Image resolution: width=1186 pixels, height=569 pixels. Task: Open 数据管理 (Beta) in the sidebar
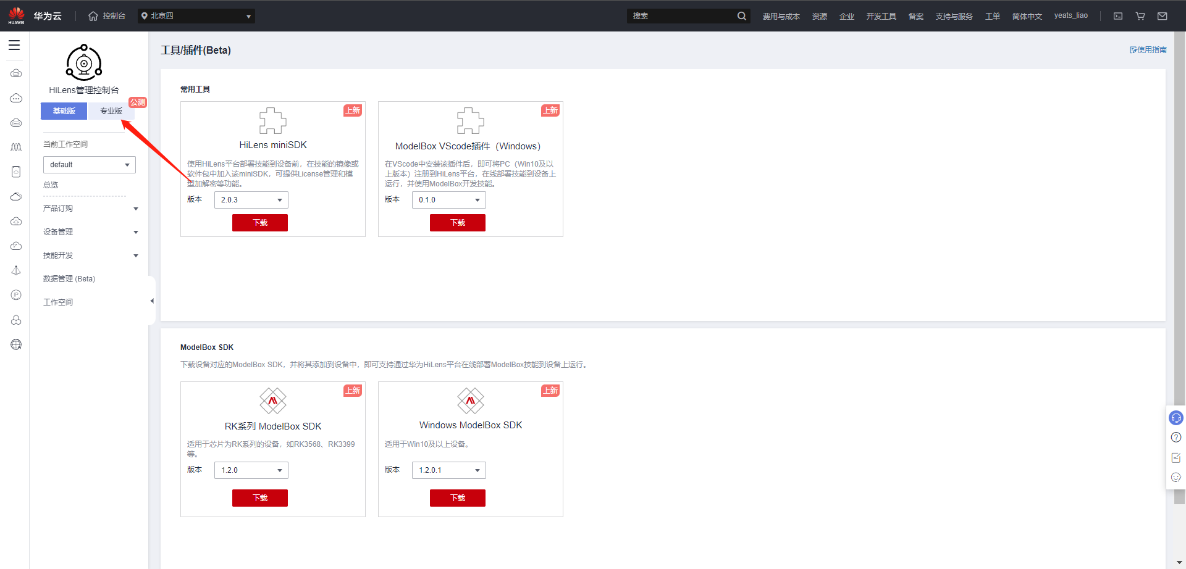click(69, 279)
